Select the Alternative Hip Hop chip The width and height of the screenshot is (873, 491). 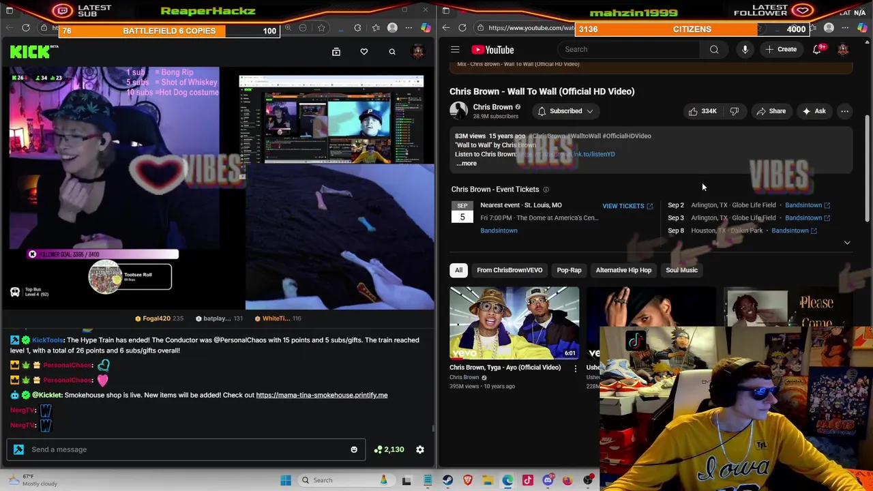coord(623,270)
